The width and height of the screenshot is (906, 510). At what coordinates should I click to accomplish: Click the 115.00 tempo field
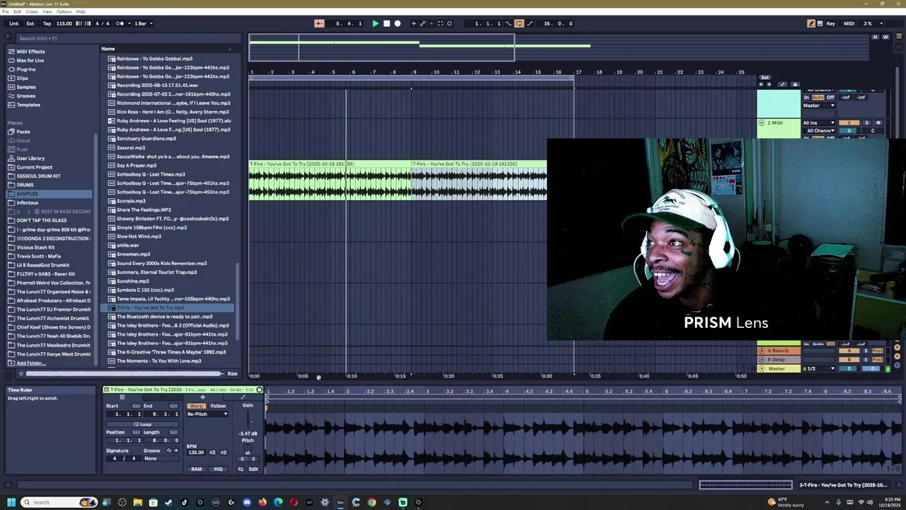pyautogui.click(x=64, y=23)
